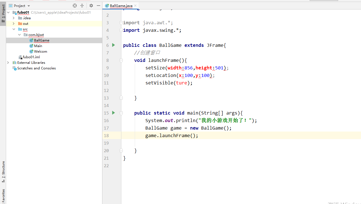
Task: Expand External Libraries node
Action: [x=8, y=63]
